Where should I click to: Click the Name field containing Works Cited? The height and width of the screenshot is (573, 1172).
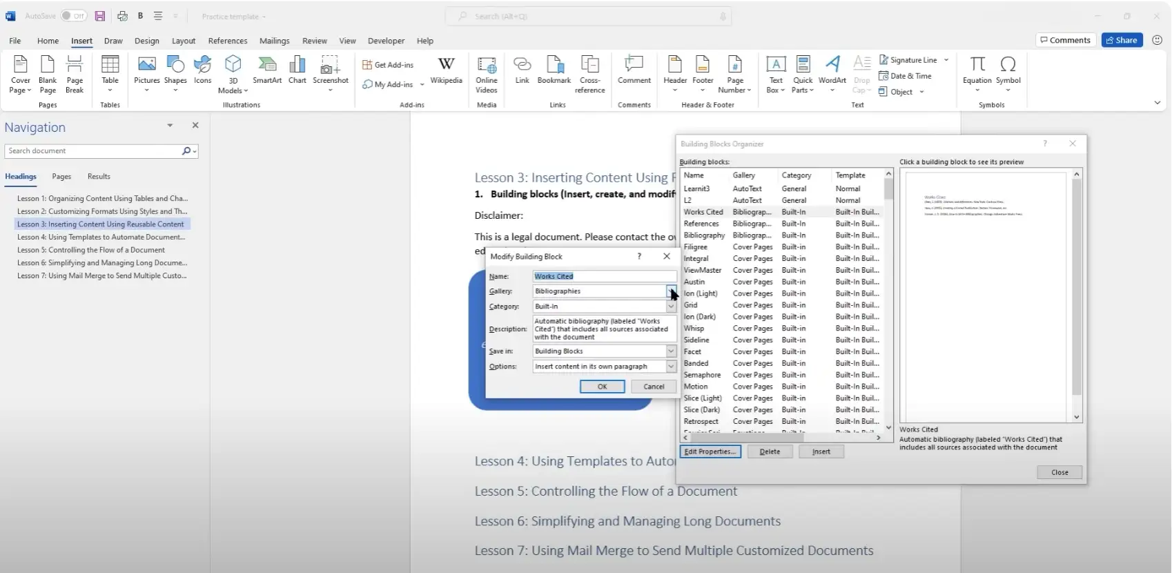click(599, 276)
